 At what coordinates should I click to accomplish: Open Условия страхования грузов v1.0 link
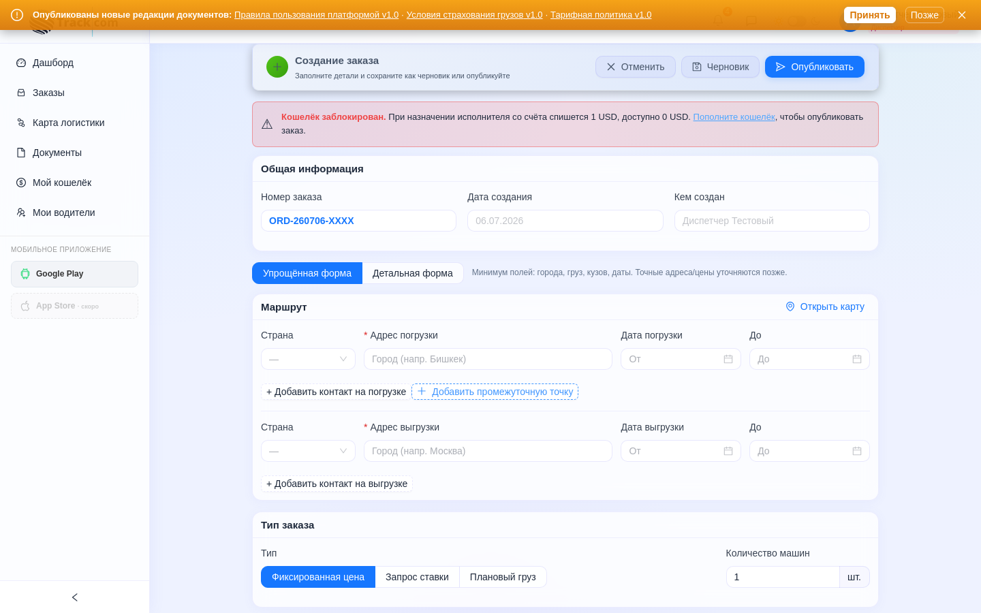point(474,15)
